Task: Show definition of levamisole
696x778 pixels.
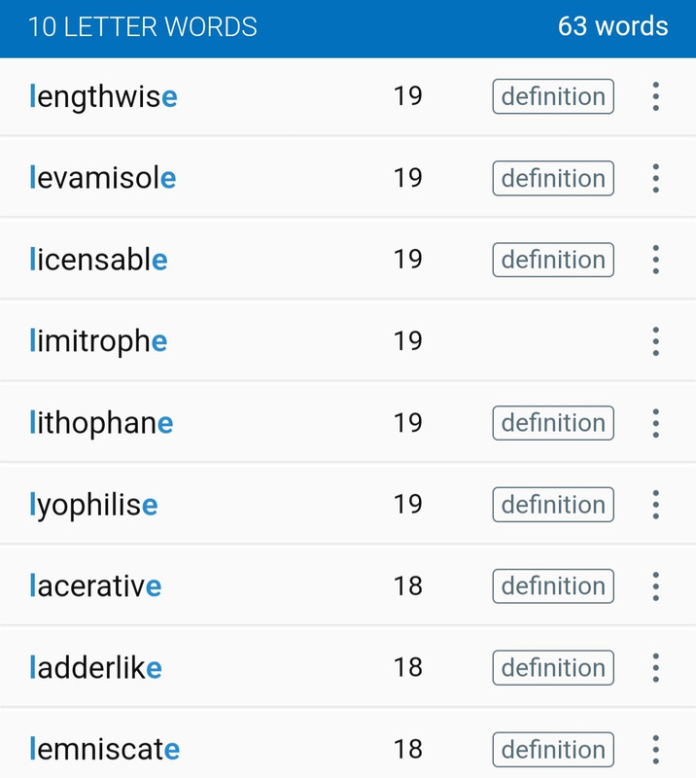Action: [x=553, y=178]
